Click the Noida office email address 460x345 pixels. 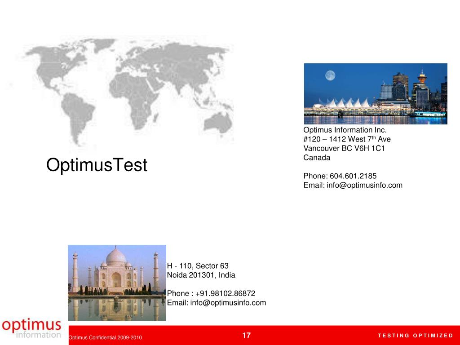tap(228, 303)
